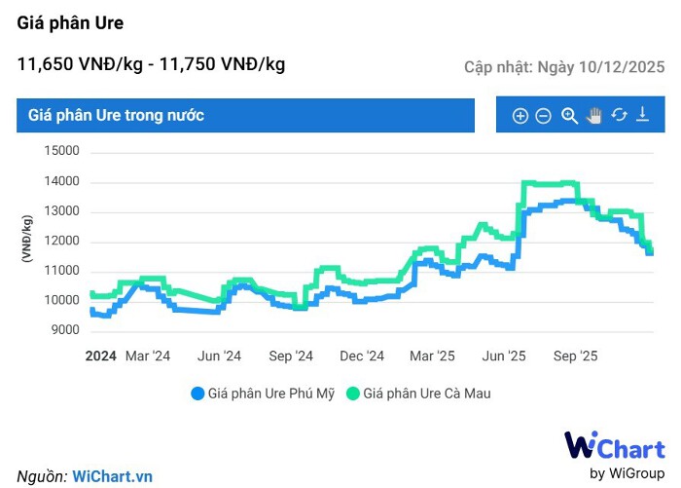
Task: Click the WiChart logo
Action: pyautogui.click(x=615, y=446)
